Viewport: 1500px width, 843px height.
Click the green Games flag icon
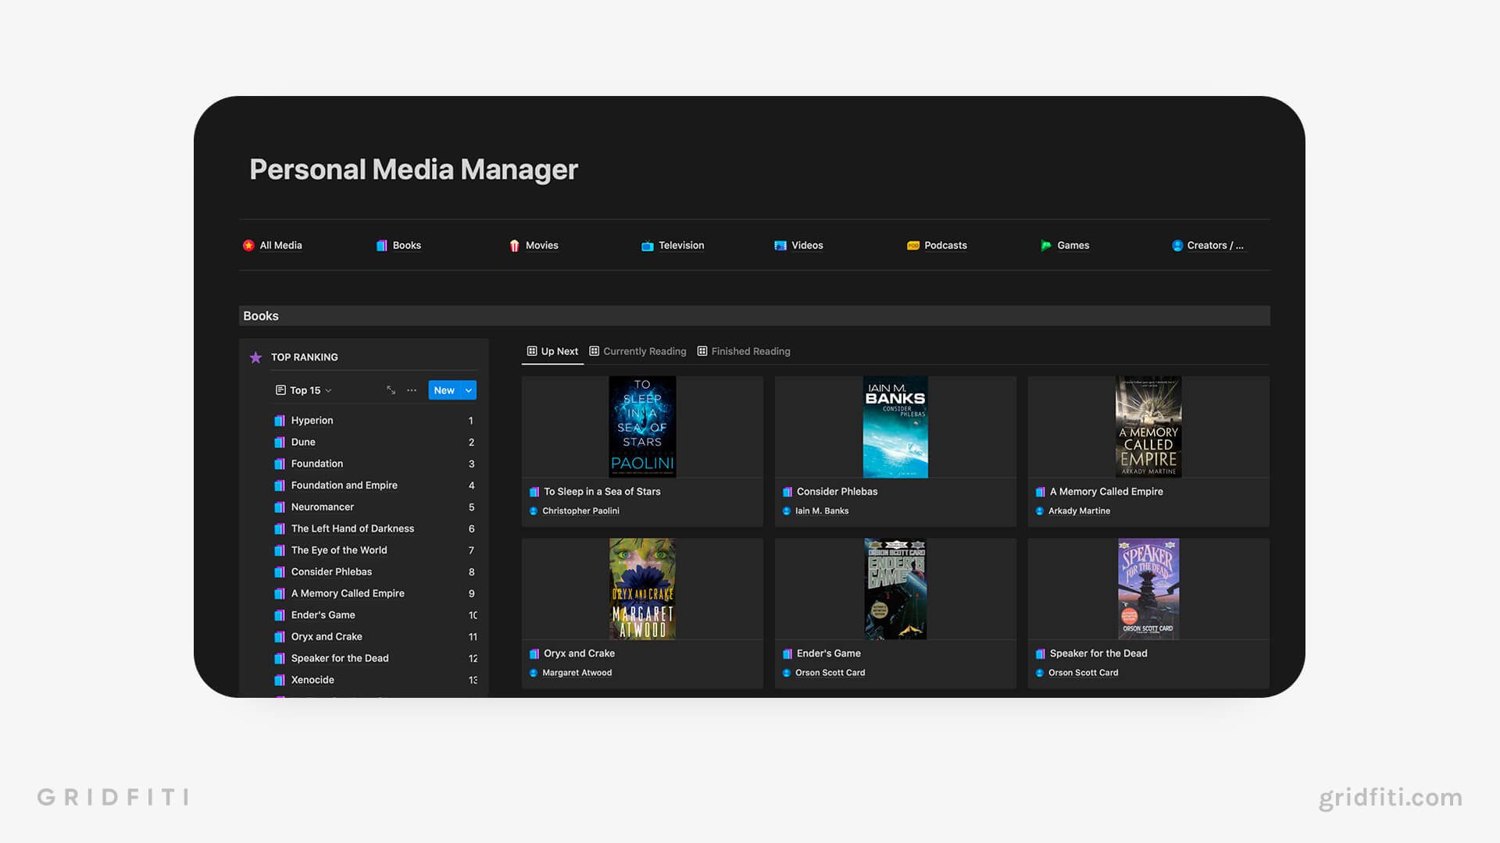pyautogui.click(x=1045, y=245)
